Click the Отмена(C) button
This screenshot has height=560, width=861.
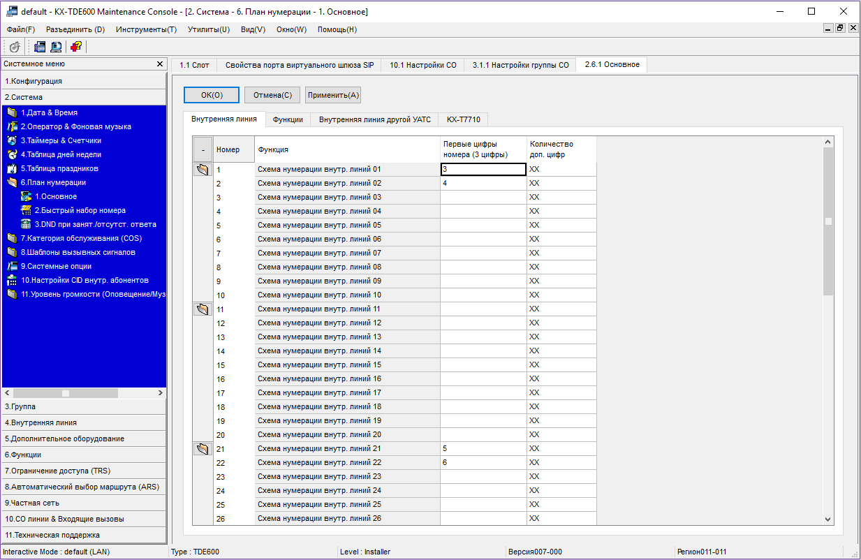(272, 95)
